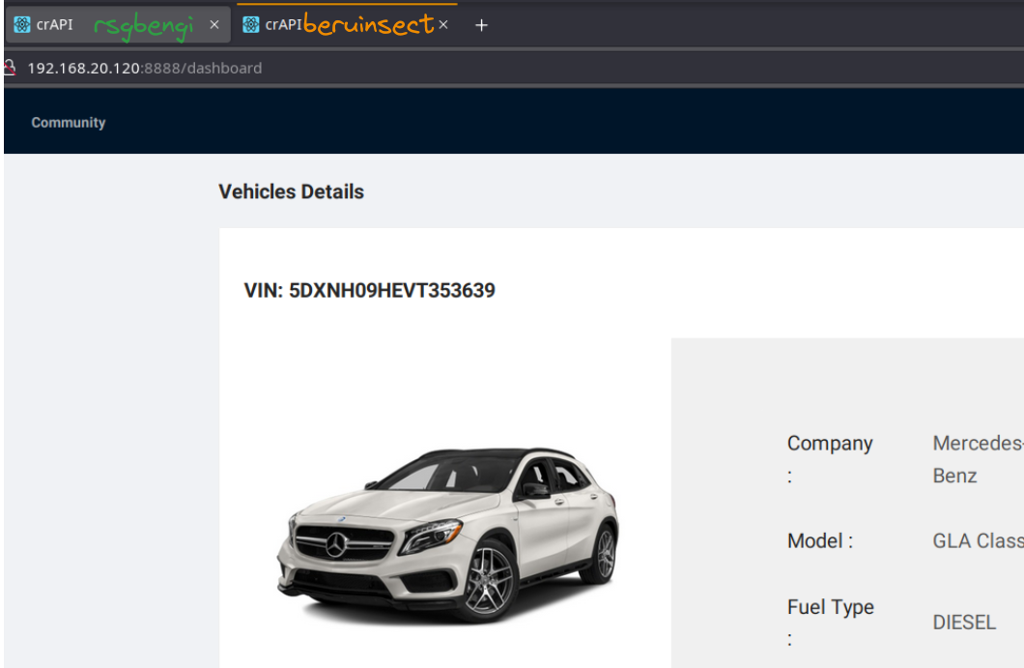
Task: Click the Fuel Type field label
Action: (830, 607)
